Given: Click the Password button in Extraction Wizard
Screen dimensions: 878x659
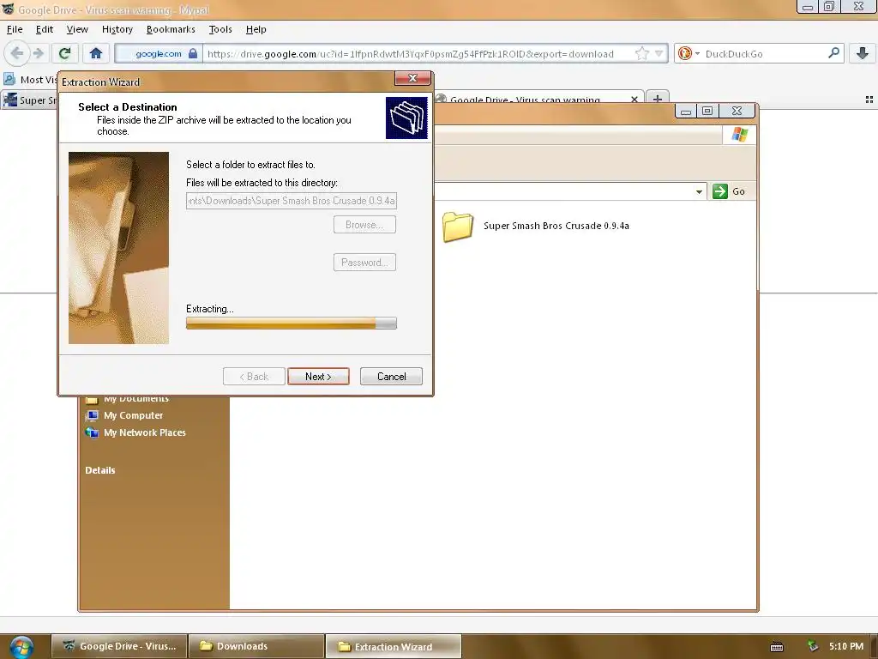Looking at the screenshot, I should pyautogui.click(x=364, y=263).
